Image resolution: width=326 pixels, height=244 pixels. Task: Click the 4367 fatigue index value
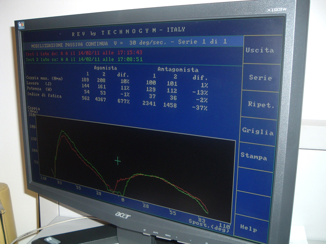pos(100,100)
